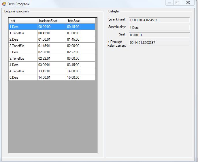Image resolution: width=198 pixels, height=162 pixels.
Task: Sort by the baslamaSaati column header
Action: 52,21
